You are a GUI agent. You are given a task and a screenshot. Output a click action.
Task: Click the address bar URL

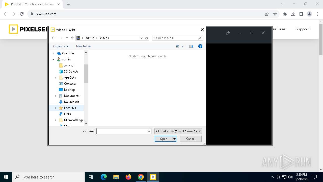tap(46, 14)
